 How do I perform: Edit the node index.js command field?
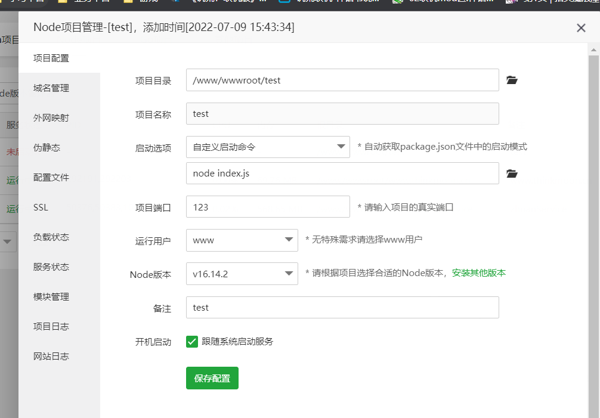pos(342,174)
